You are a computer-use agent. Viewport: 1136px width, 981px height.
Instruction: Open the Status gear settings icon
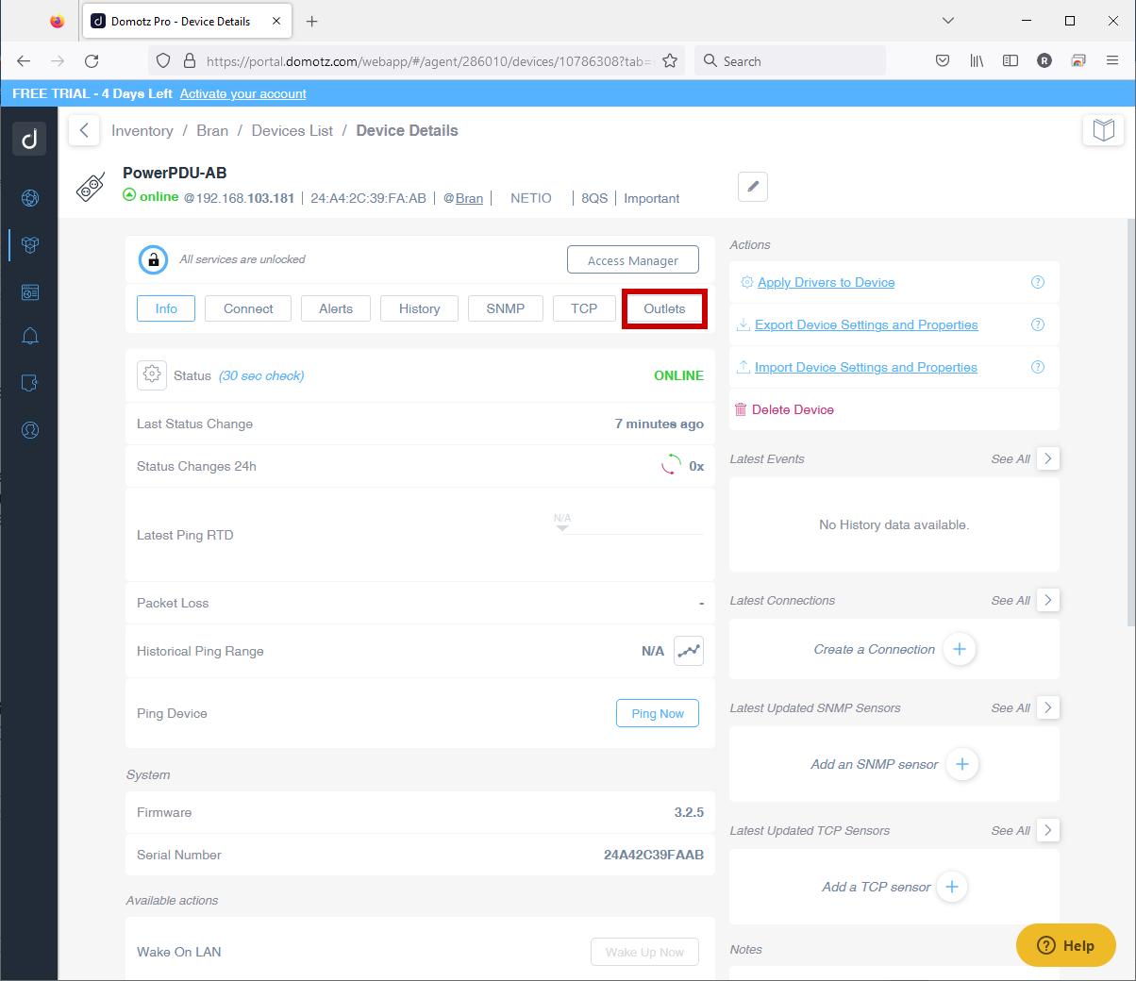[x=152, y=375]
